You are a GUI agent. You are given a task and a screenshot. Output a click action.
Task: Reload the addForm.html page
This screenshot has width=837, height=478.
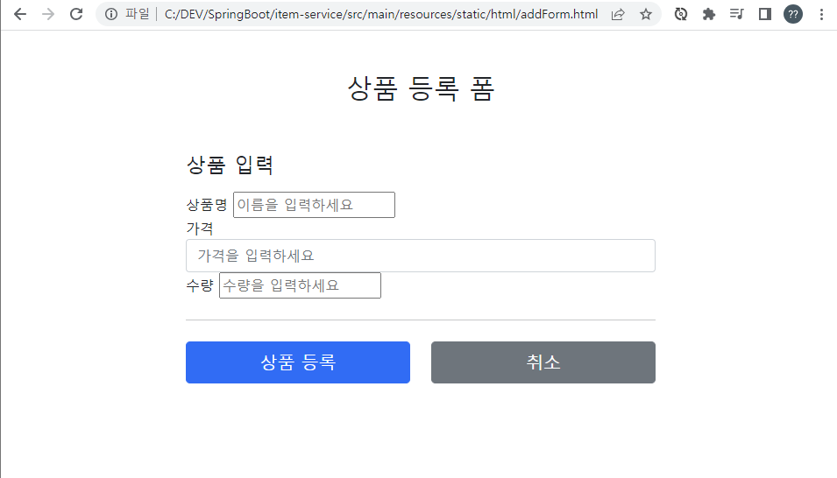pos(76,14)
